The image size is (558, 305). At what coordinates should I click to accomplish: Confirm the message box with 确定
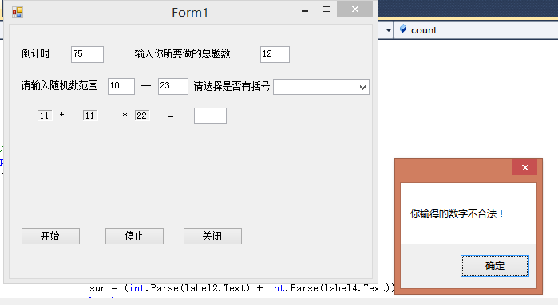pos(495,266)
